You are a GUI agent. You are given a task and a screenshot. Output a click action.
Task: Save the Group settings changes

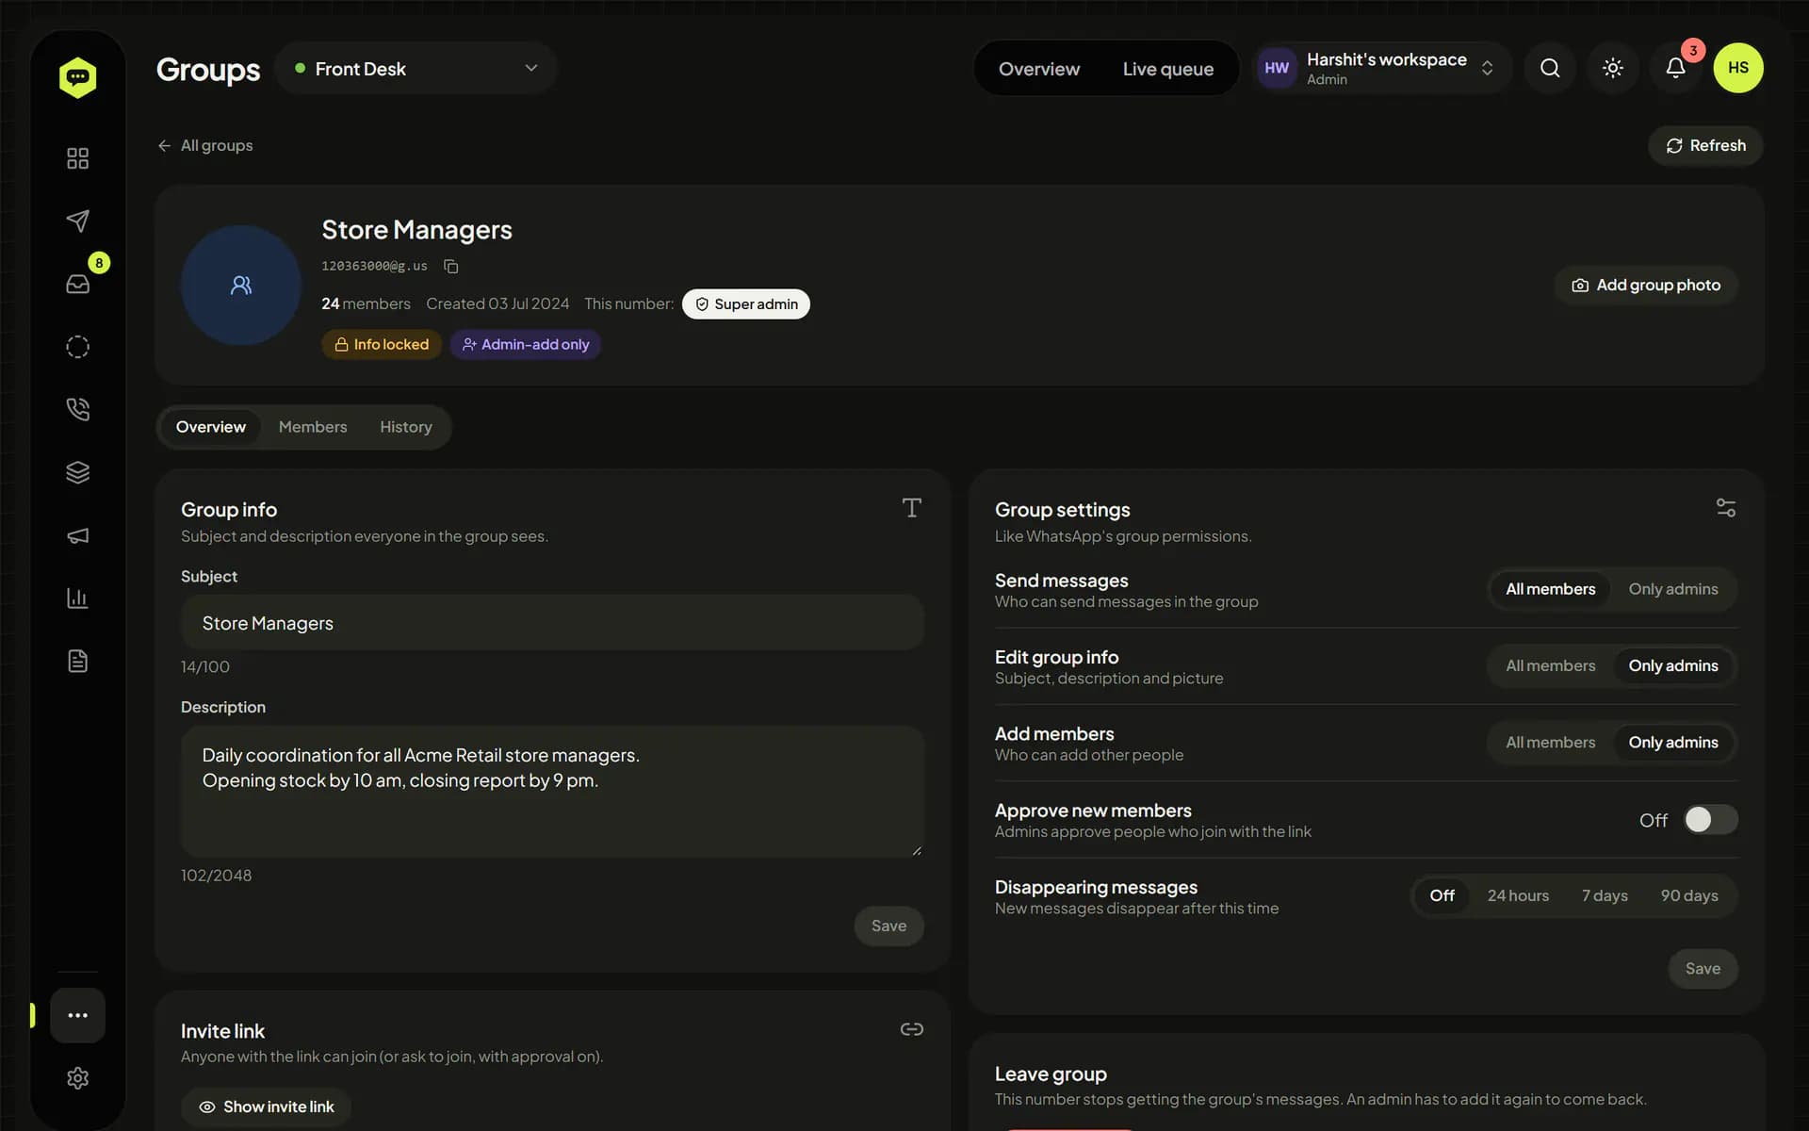tap(1703, 969)
